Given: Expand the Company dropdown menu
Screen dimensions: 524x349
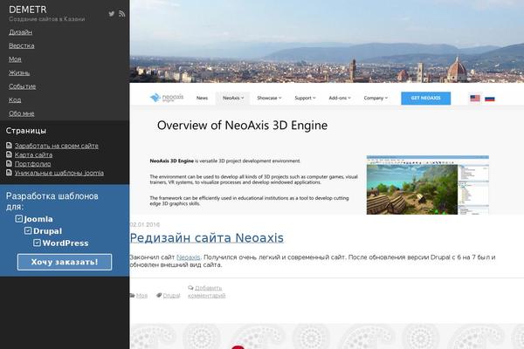Looking at the screenshot, I should [376, 98].
